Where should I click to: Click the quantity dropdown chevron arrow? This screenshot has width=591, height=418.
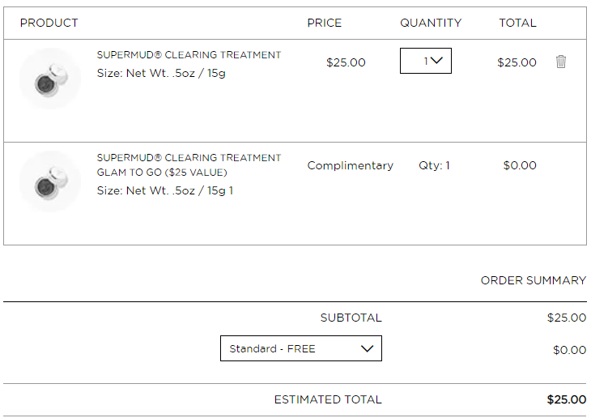[x=436, y=61]
